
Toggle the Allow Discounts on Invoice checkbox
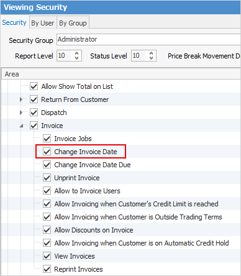47,230
